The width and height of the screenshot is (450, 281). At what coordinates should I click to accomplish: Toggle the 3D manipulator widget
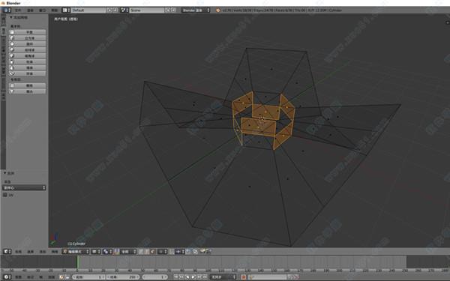click(x=116, y=252)
